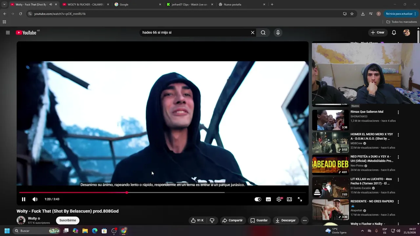Switch to jerfran07 Clips tab
Image resolution: width=420 pixels, height=236 pixels.
pos(190,5)
